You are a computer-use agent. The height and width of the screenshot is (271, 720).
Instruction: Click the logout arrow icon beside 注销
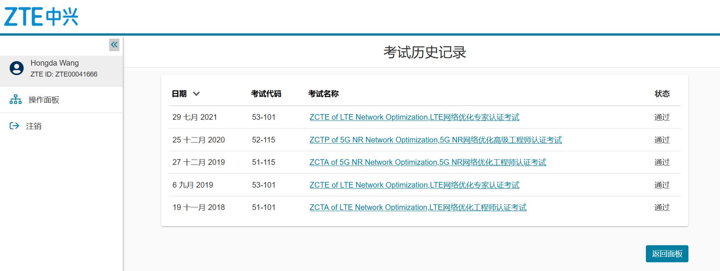[14, 126]
